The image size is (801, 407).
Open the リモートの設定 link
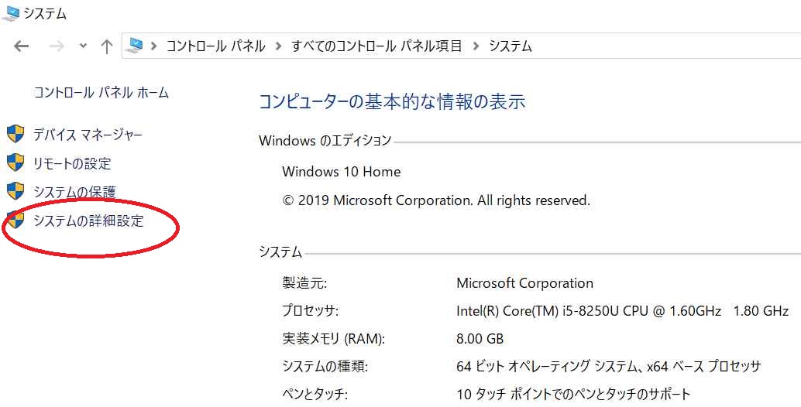tap(72, 163)
